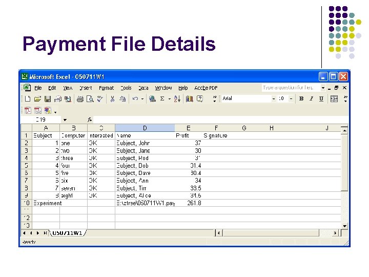
Task: Click the third Adobe PDF review icon
Action: 48,110
